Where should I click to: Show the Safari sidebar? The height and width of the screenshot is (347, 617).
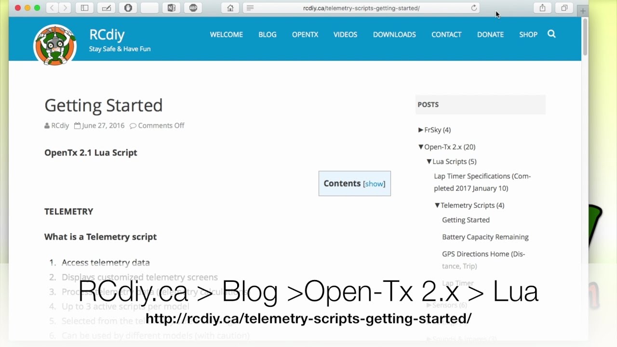pyautogui.click(x=84, y=8)
